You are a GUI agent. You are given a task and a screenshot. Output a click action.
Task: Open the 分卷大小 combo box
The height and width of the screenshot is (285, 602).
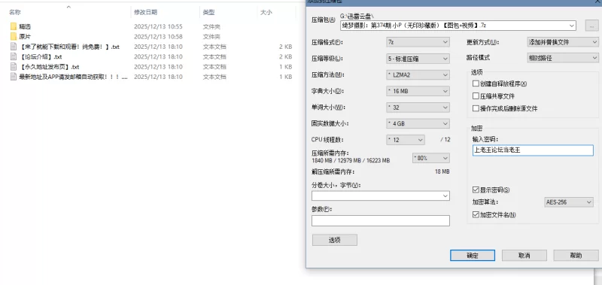point(381,196)
